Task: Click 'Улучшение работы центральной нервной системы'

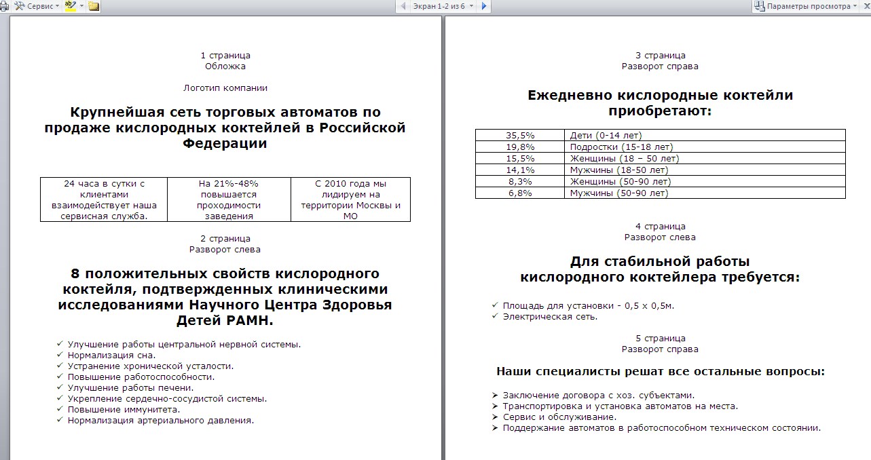Action: click(184, 344)
